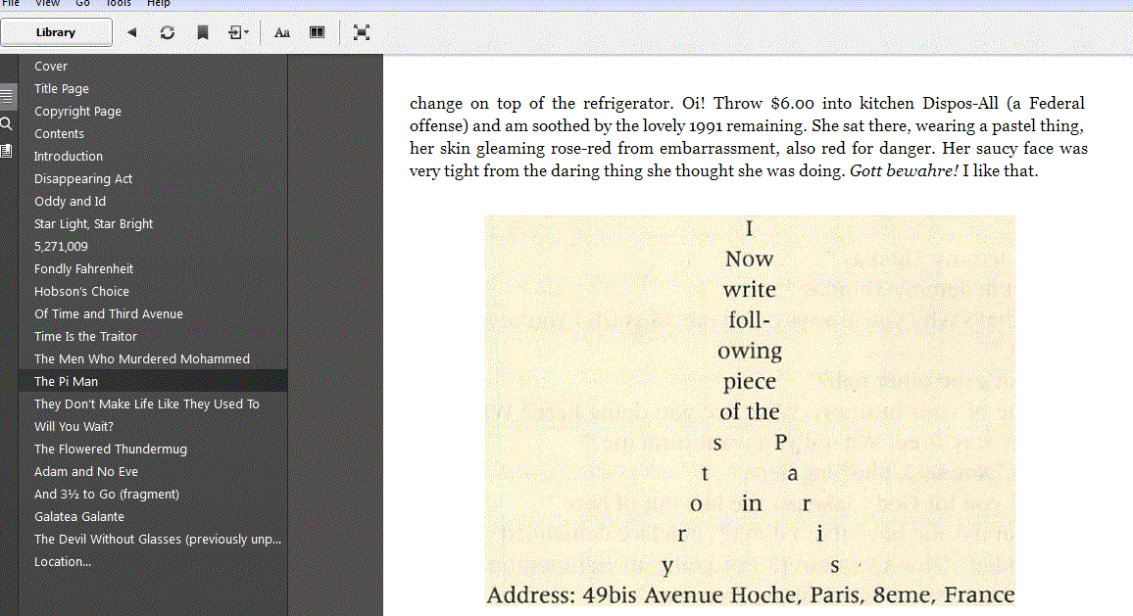1133x616 pixels.
Task: Open the Library button
Action: click(x=56, y=32)
